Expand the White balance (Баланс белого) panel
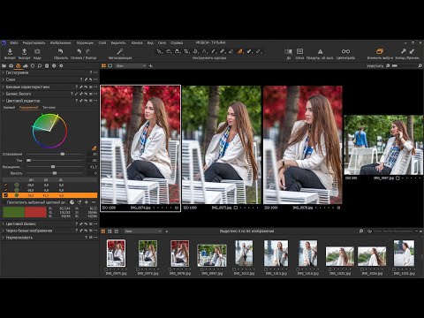The width and height of the screenshot is (424, 318). point(4,94)
